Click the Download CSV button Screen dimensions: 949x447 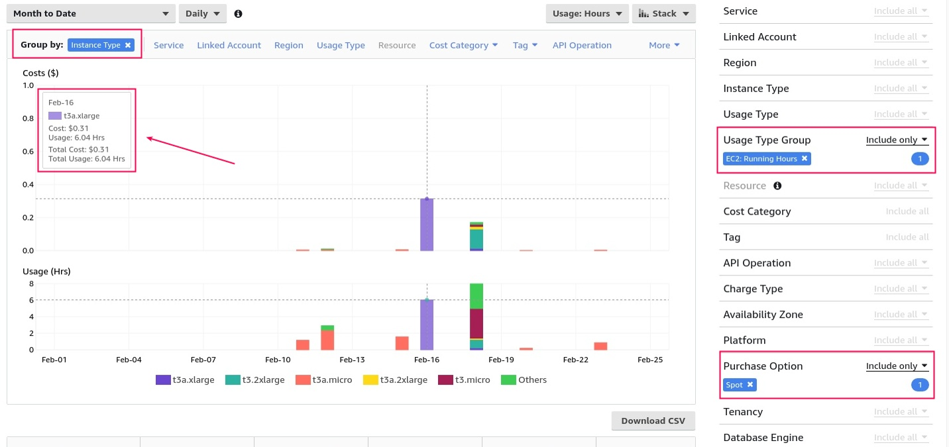[653, 421]
